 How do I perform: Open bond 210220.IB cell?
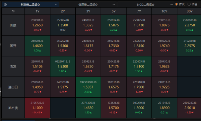click(189, 46)
